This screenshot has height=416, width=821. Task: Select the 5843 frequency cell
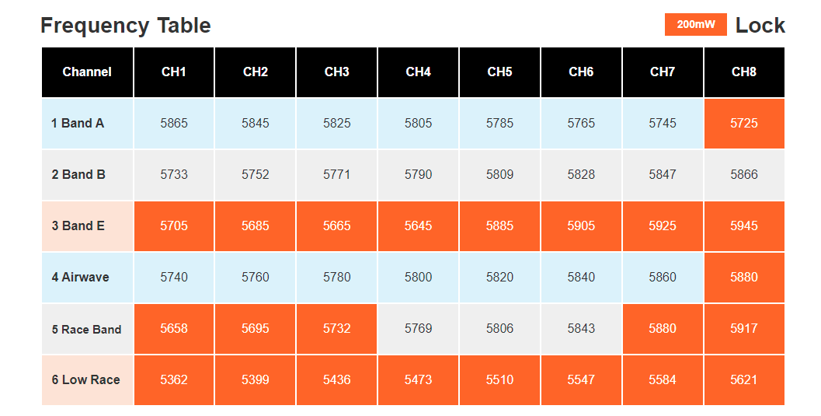(581, 328)
